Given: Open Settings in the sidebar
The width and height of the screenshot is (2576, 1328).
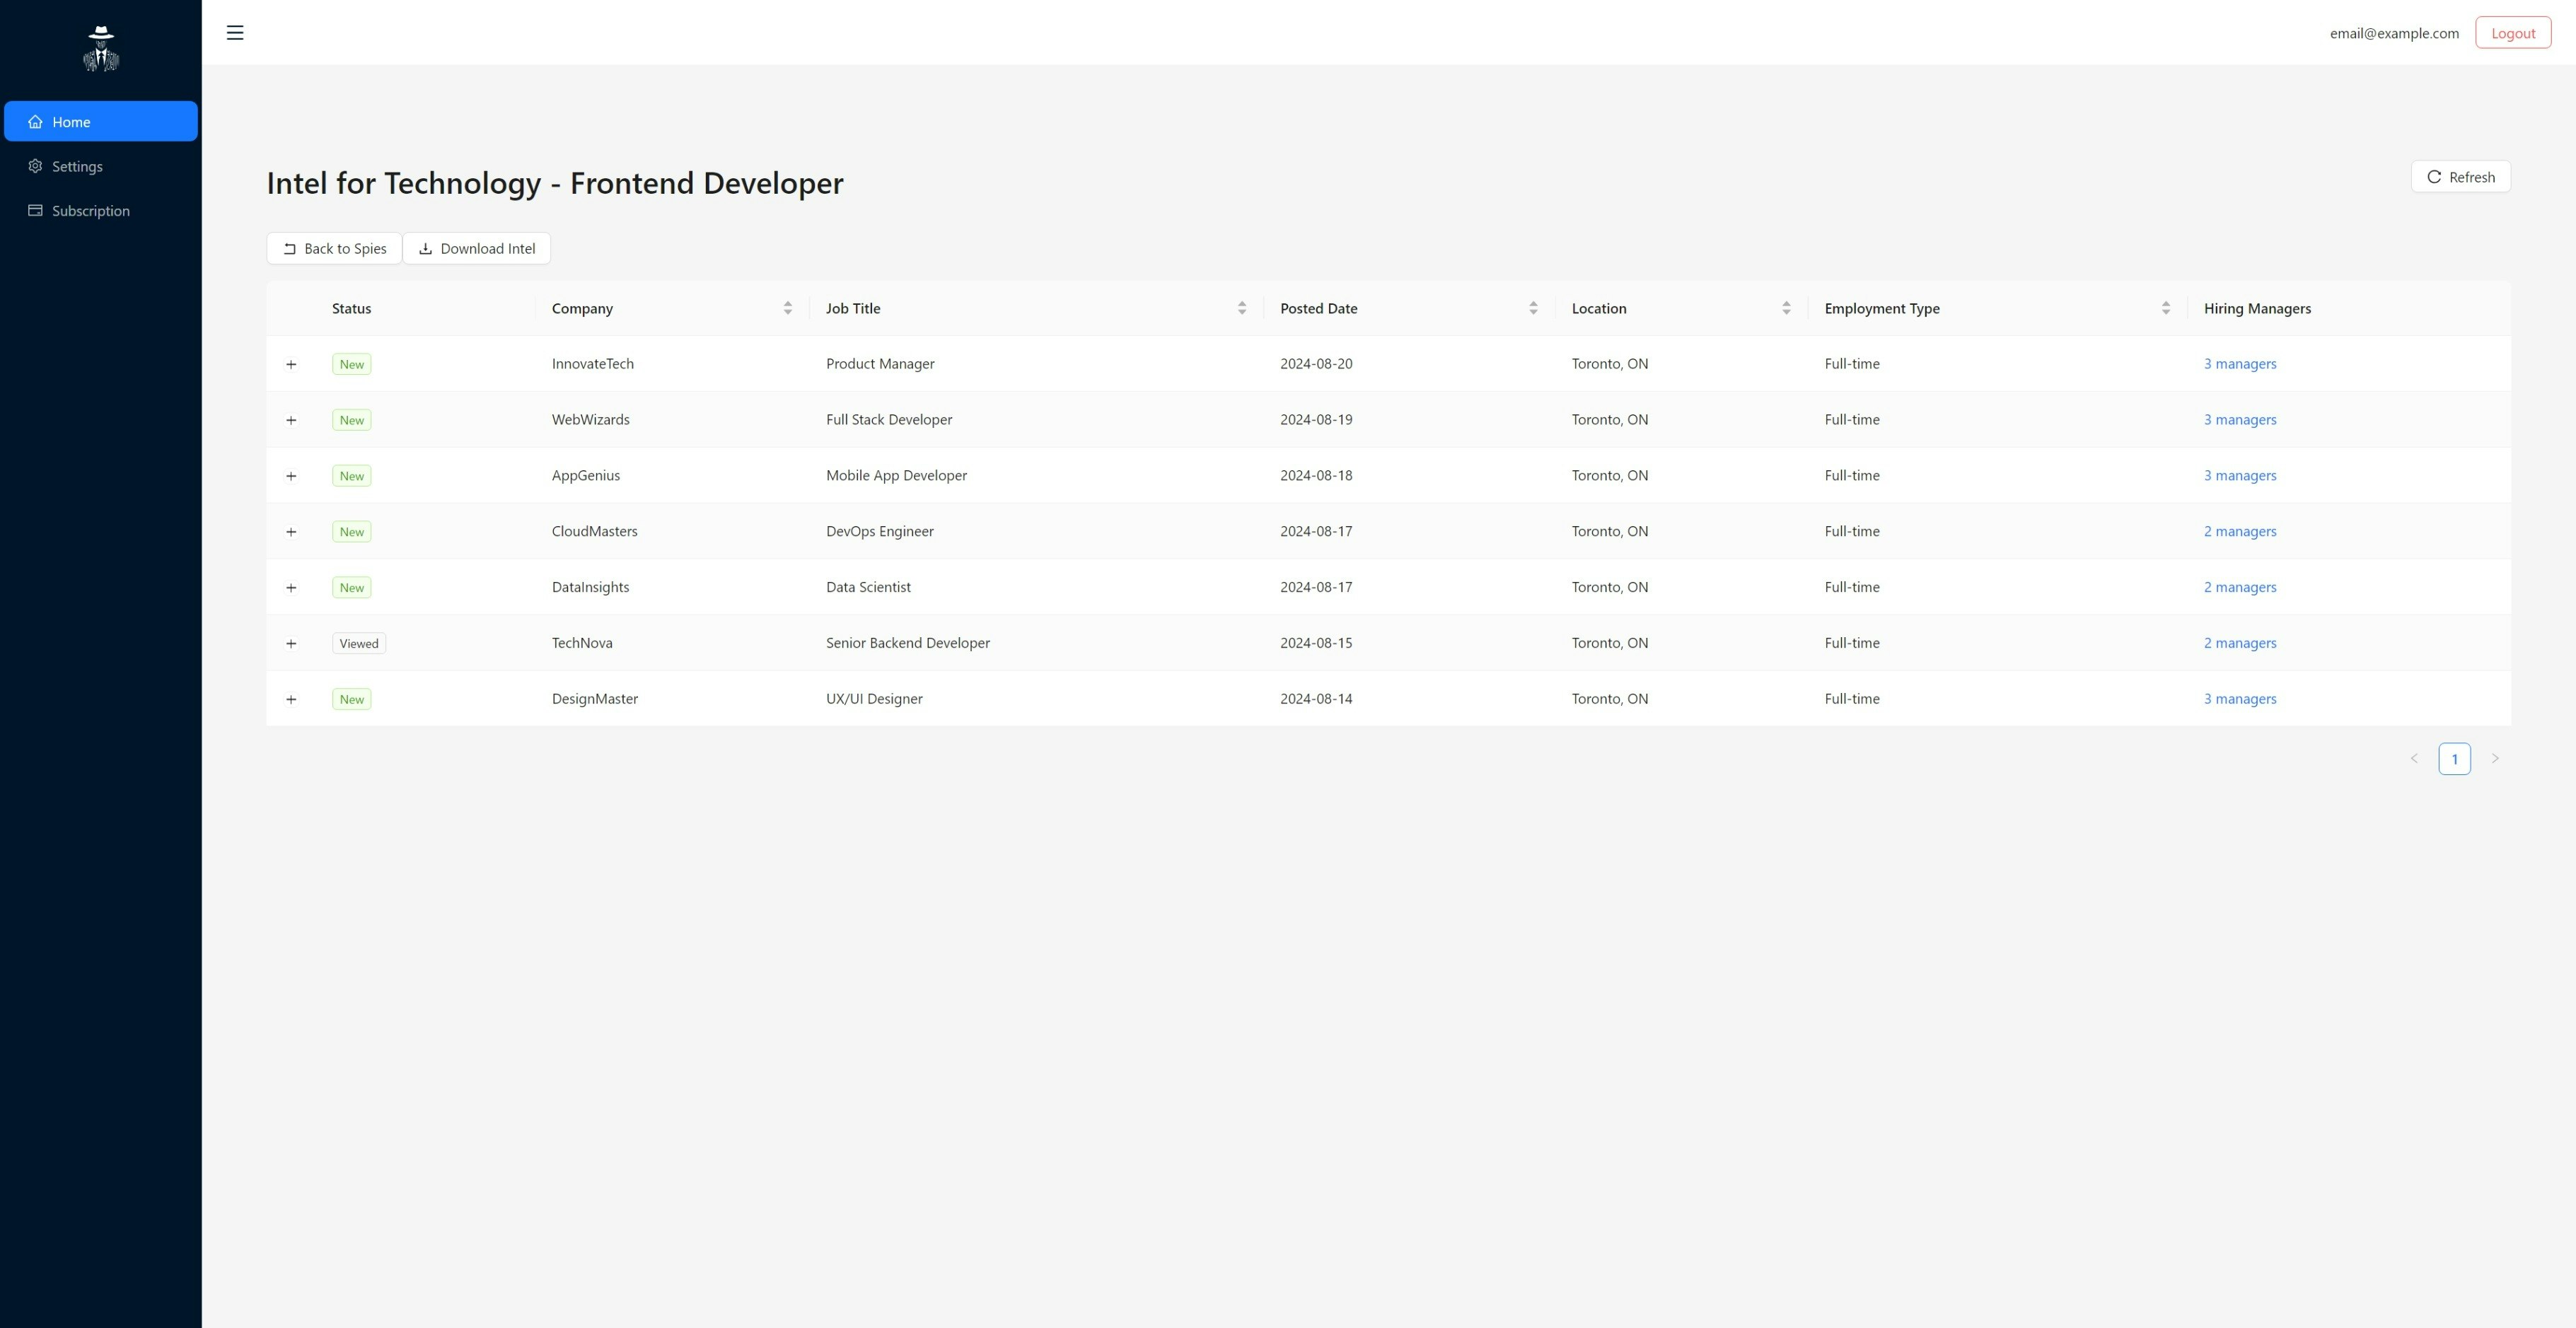Looking at the screenshot, I should tap(101, 166).
